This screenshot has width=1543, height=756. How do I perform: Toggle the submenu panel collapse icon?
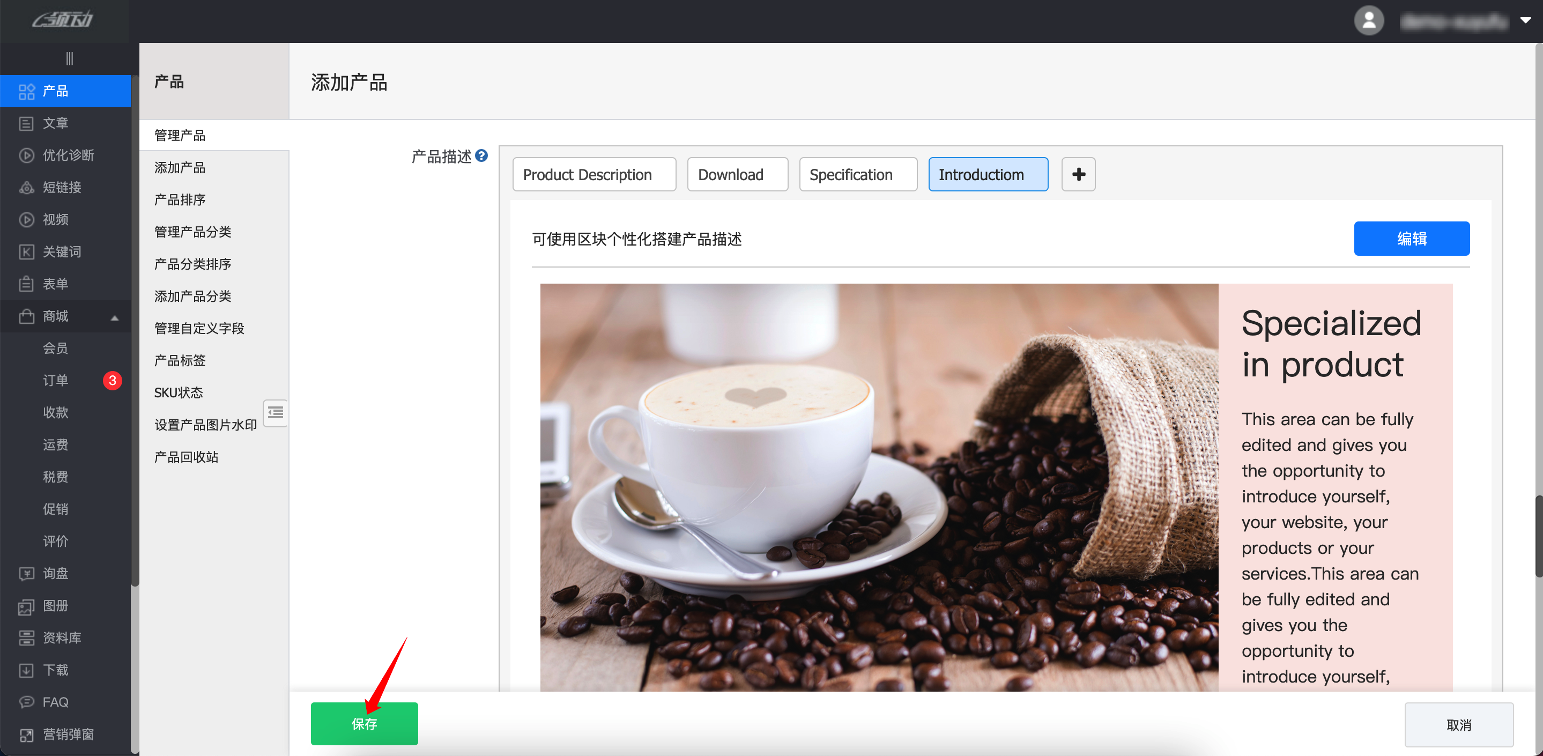point(275,412)
